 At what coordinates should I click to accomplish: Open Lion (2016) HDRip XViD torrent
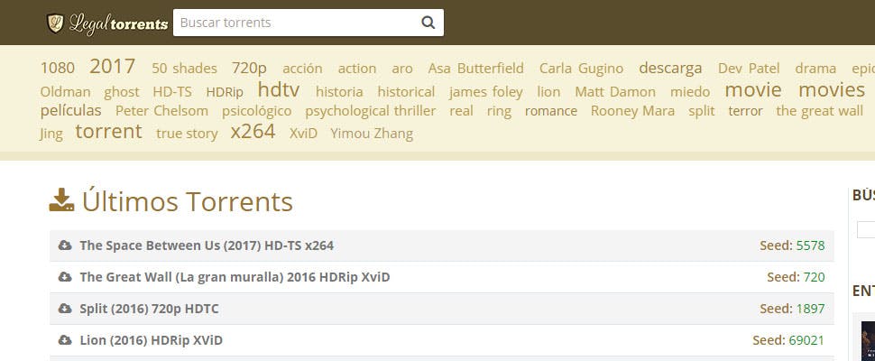click(151, 340)
